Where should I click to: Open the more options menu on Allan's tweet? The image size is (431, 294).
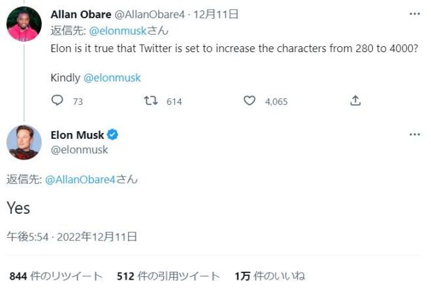click(415, 14)
